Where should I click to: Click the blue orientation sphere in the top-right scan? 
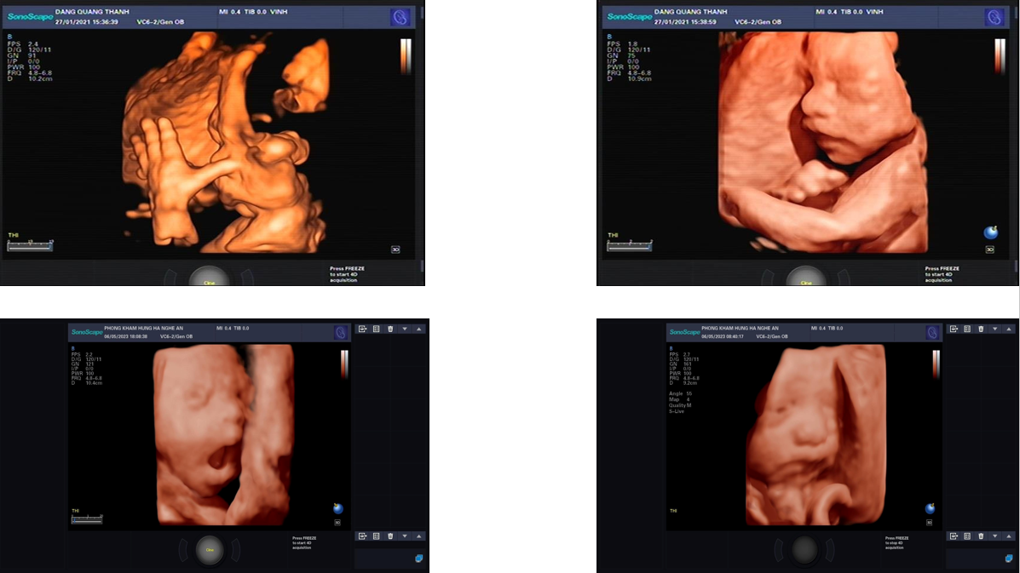(990, 232)
